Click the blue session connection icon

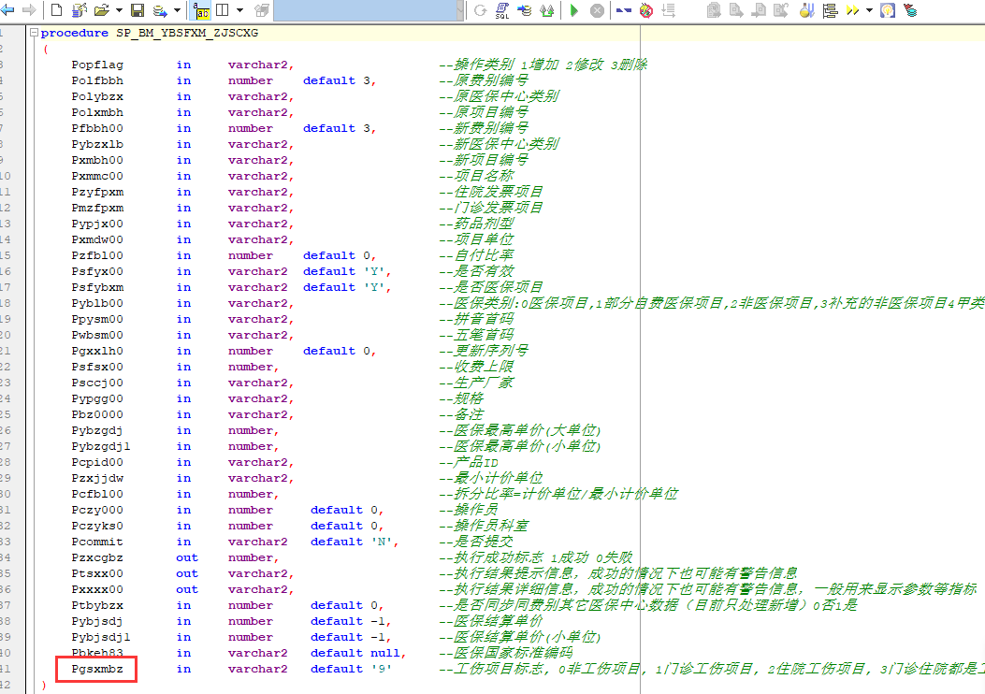(x=623, y=10)
